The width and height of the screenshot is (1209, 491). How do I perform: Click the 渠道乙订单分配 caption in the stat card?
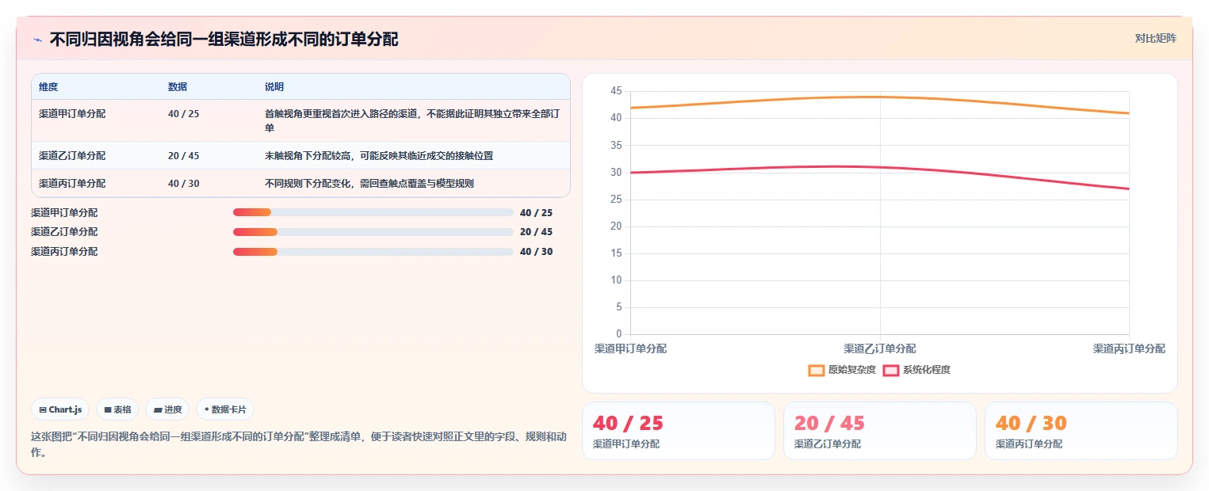[828, 444]
